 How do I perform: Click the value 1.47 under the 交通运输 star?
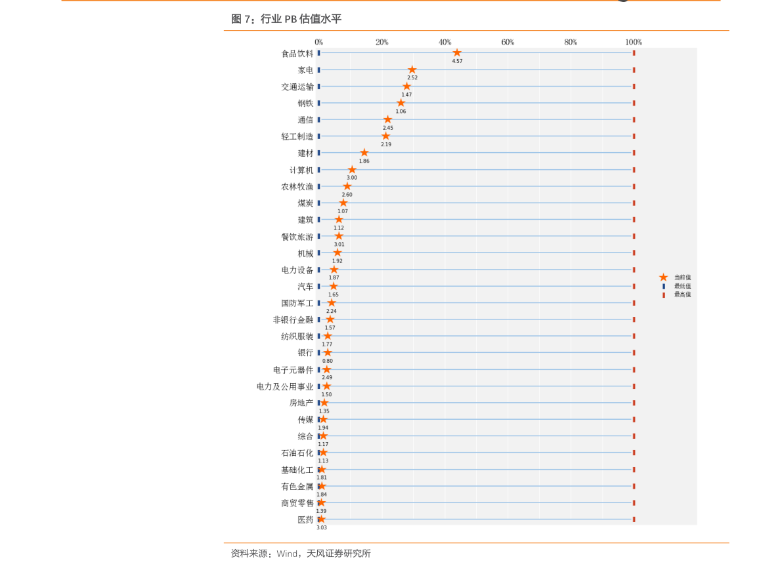[406, 94]
